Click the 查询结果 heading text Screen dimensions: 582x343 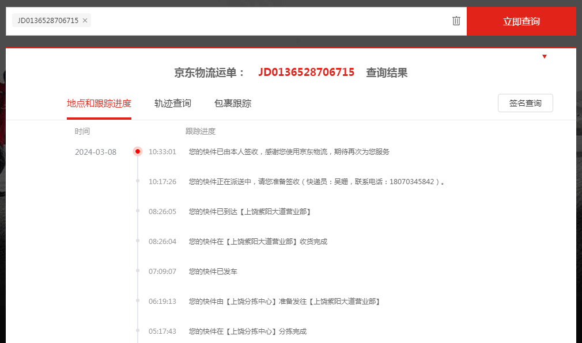pos(387,73)
